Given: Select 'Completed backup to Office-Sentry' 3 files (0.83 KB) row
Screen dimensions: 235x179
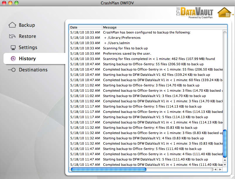Looking at the screenshot, I should coord(146,133).
